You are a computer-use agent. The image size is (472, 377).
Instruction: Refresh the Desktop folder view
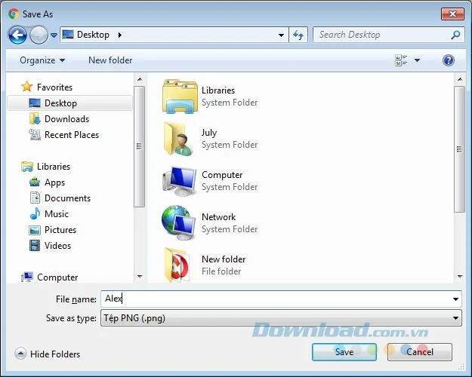(x=298, y=35)
